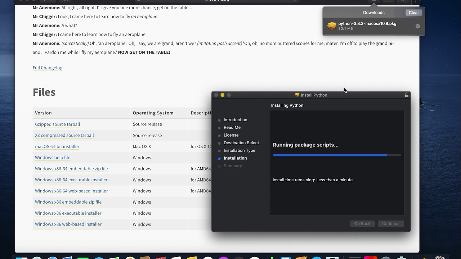Open Windows x86 web-based installer link
This screenshot has width=461, height=259.
pos(68,224)
